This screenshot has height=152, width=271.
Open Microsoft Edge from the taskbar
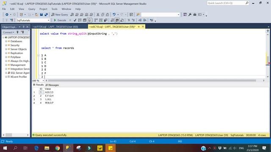[36, 148]
